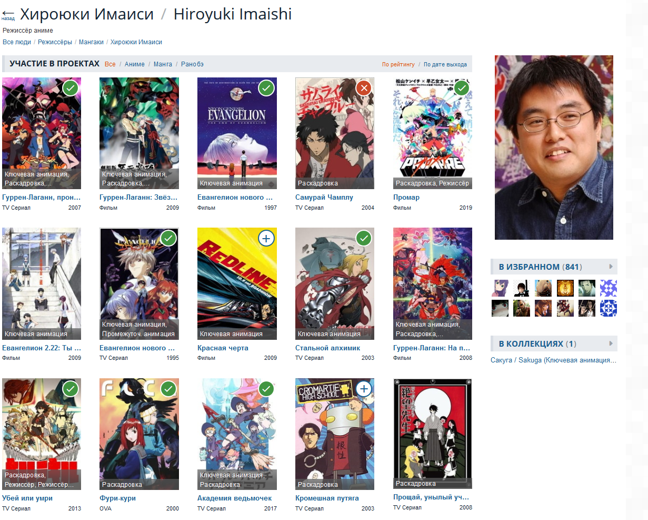This screenshot has height=520, width=648.
Task: Open В ИЗБРАННОМ (841) heading
Action: (540, 267)
